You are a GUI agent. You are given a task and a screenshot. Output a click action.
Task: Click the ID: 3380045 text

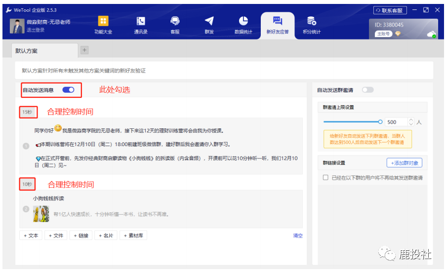click(x=389, y=25)
